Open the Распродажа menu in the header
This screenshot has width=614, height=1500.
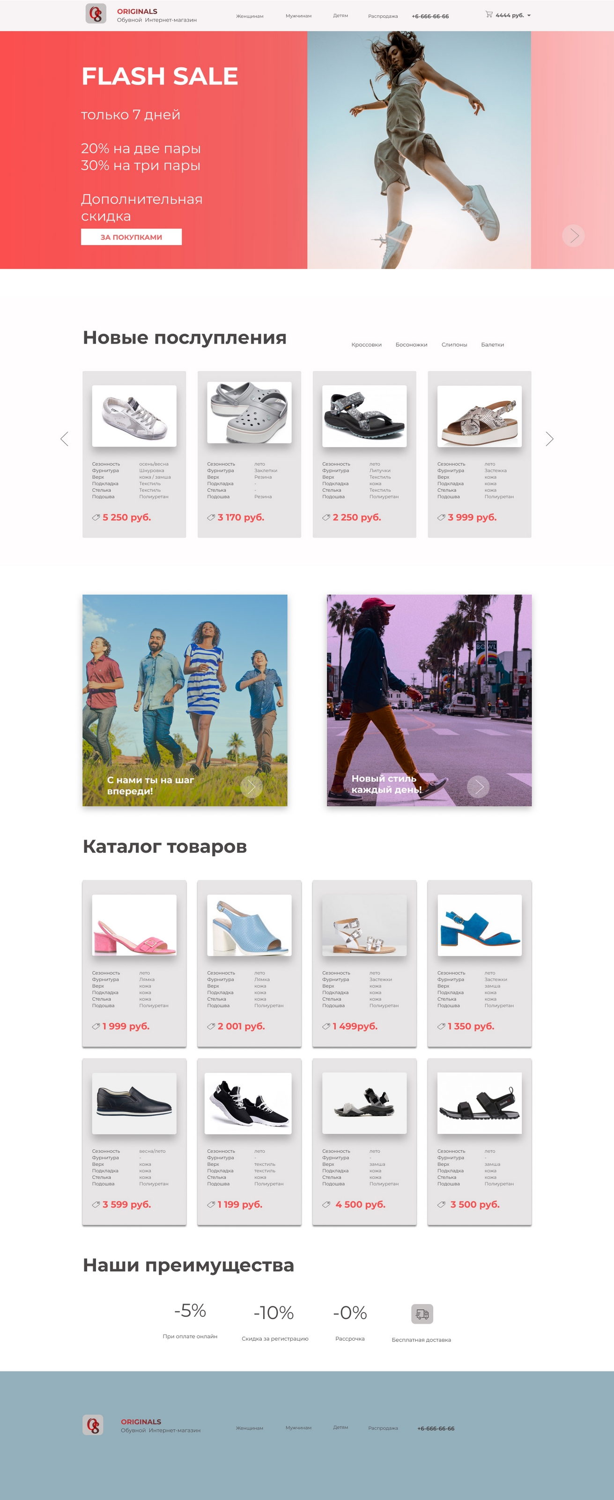[x=383, y=16]
